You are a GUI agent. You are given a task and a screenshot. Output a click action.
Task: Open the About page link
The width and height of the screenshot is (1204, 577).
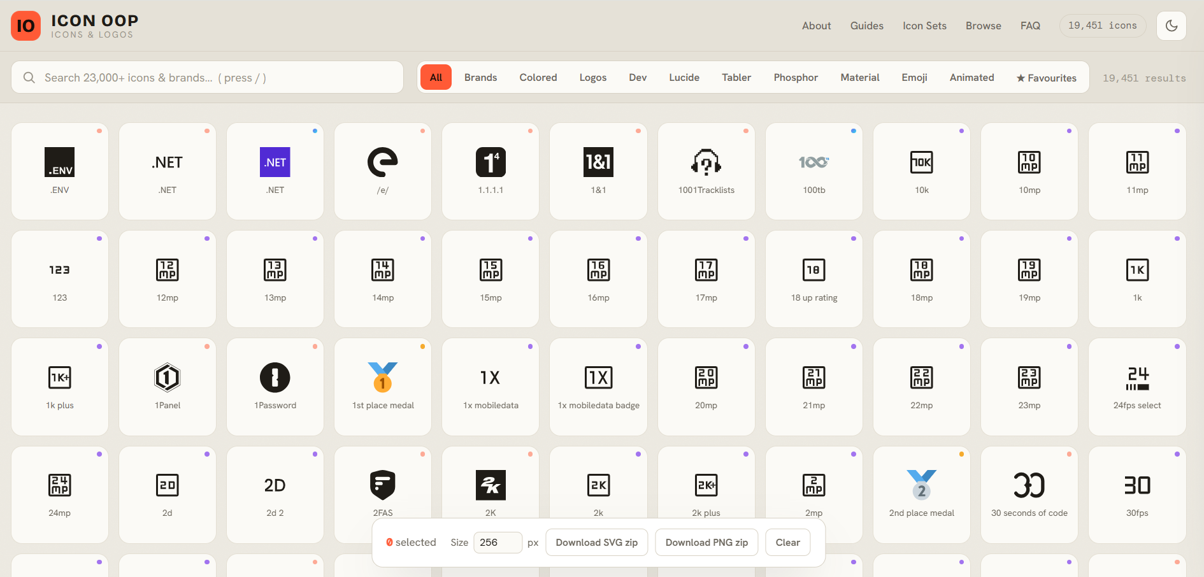tap(816, 25)
